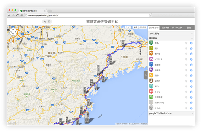201x134 pixels.
Task: Click the print icon above the map
Action: (49, 22)
